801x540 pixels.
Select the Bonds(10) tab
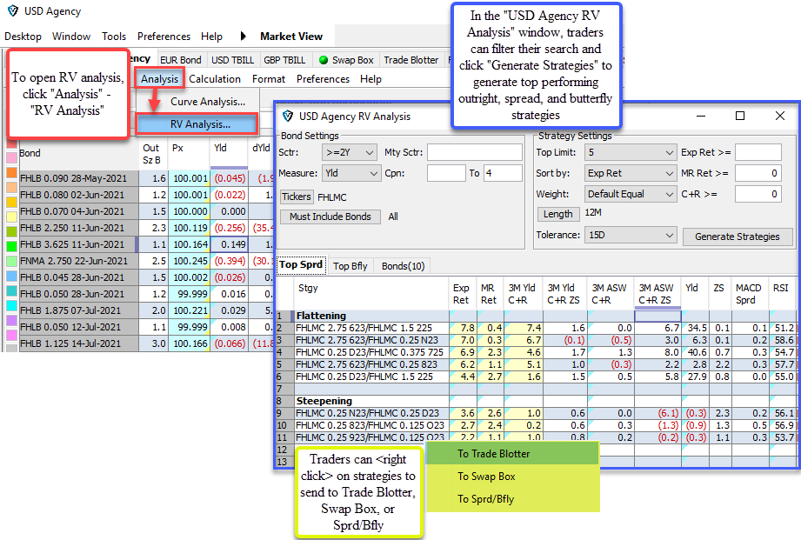(403, 266)
